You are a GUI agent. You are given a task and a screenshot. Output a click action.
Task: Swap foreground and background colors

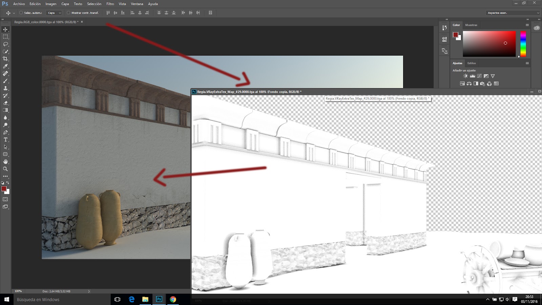point(8,183)
